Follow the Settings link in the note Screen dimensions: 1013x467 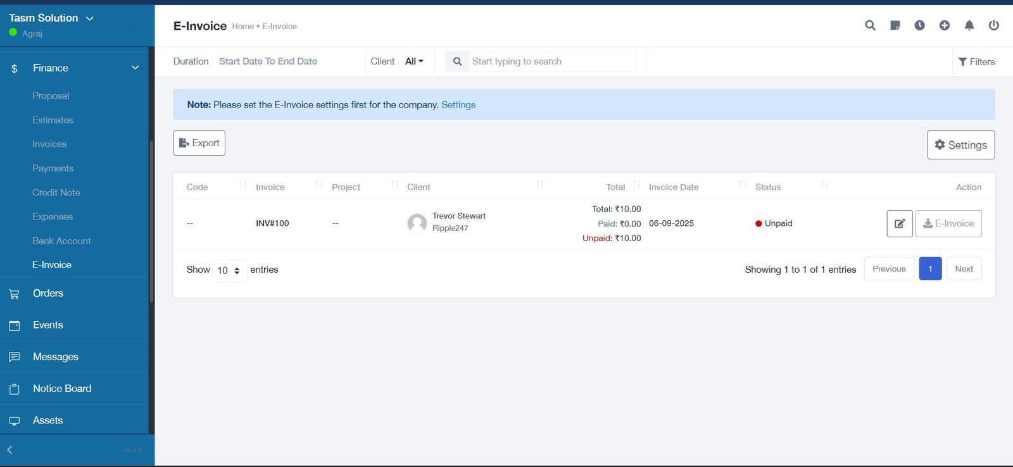[458, 105]
